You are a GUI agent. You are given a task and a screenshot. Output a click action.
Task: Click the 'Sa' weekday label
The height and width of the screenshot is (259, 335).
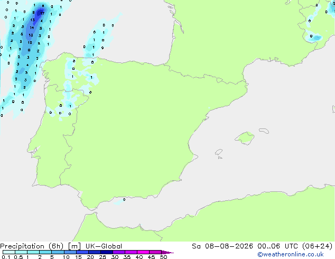point(196,246)
